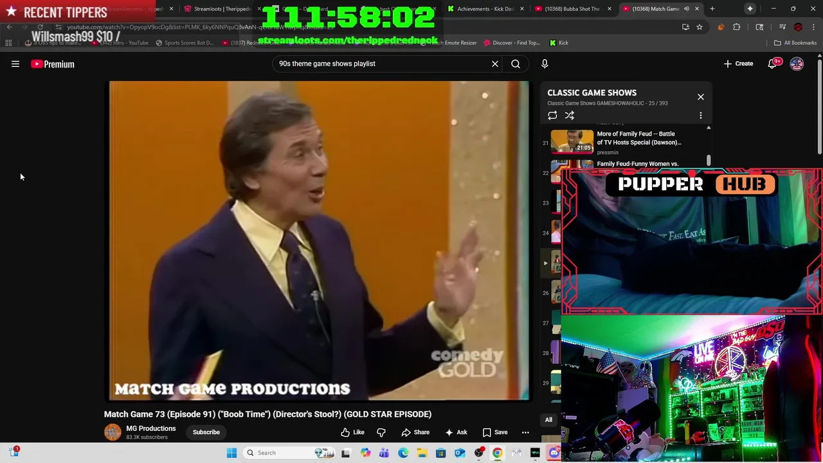Open the Gemini sparkle button in Chrome
823x463 pixels.
[750, 9]
